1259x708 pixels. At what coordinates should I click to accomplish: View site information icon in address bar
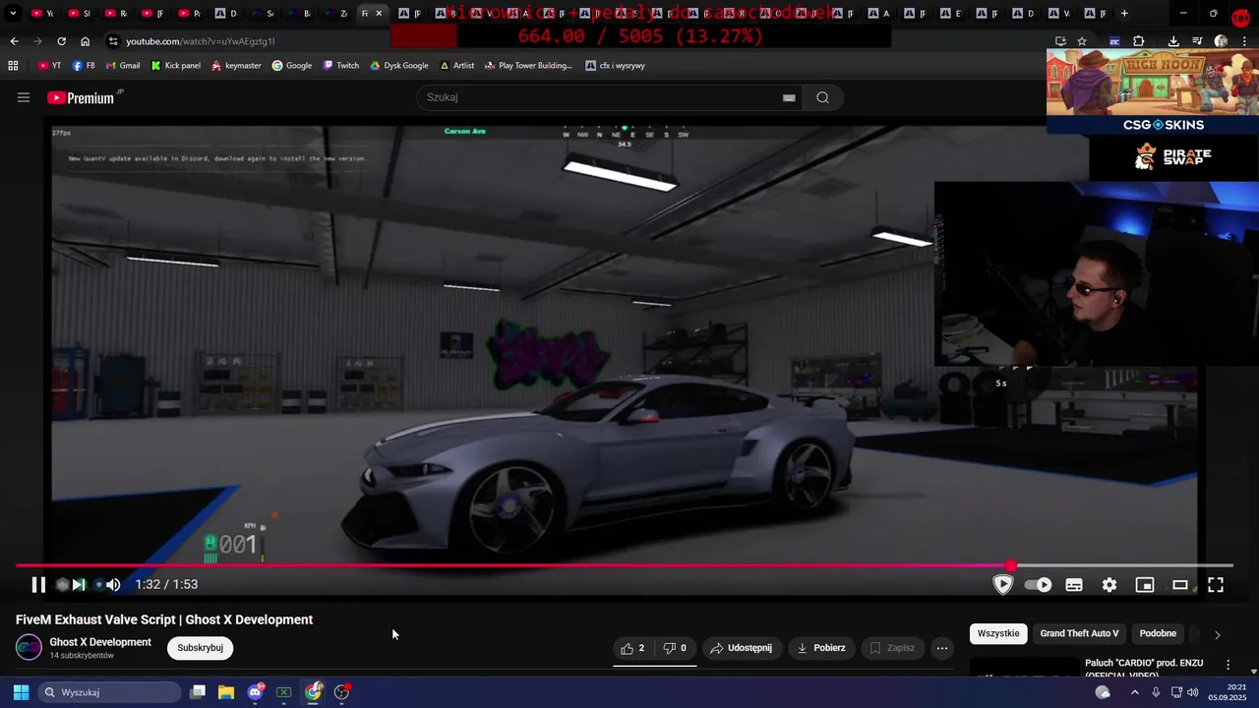coord(114,41)
